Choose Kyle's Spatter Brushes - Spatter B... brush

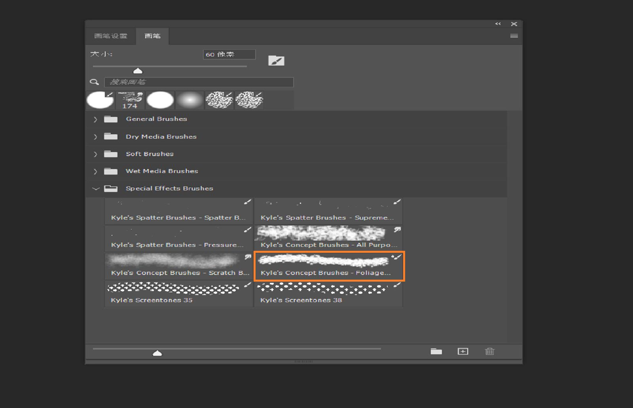(x=178, y=211)
